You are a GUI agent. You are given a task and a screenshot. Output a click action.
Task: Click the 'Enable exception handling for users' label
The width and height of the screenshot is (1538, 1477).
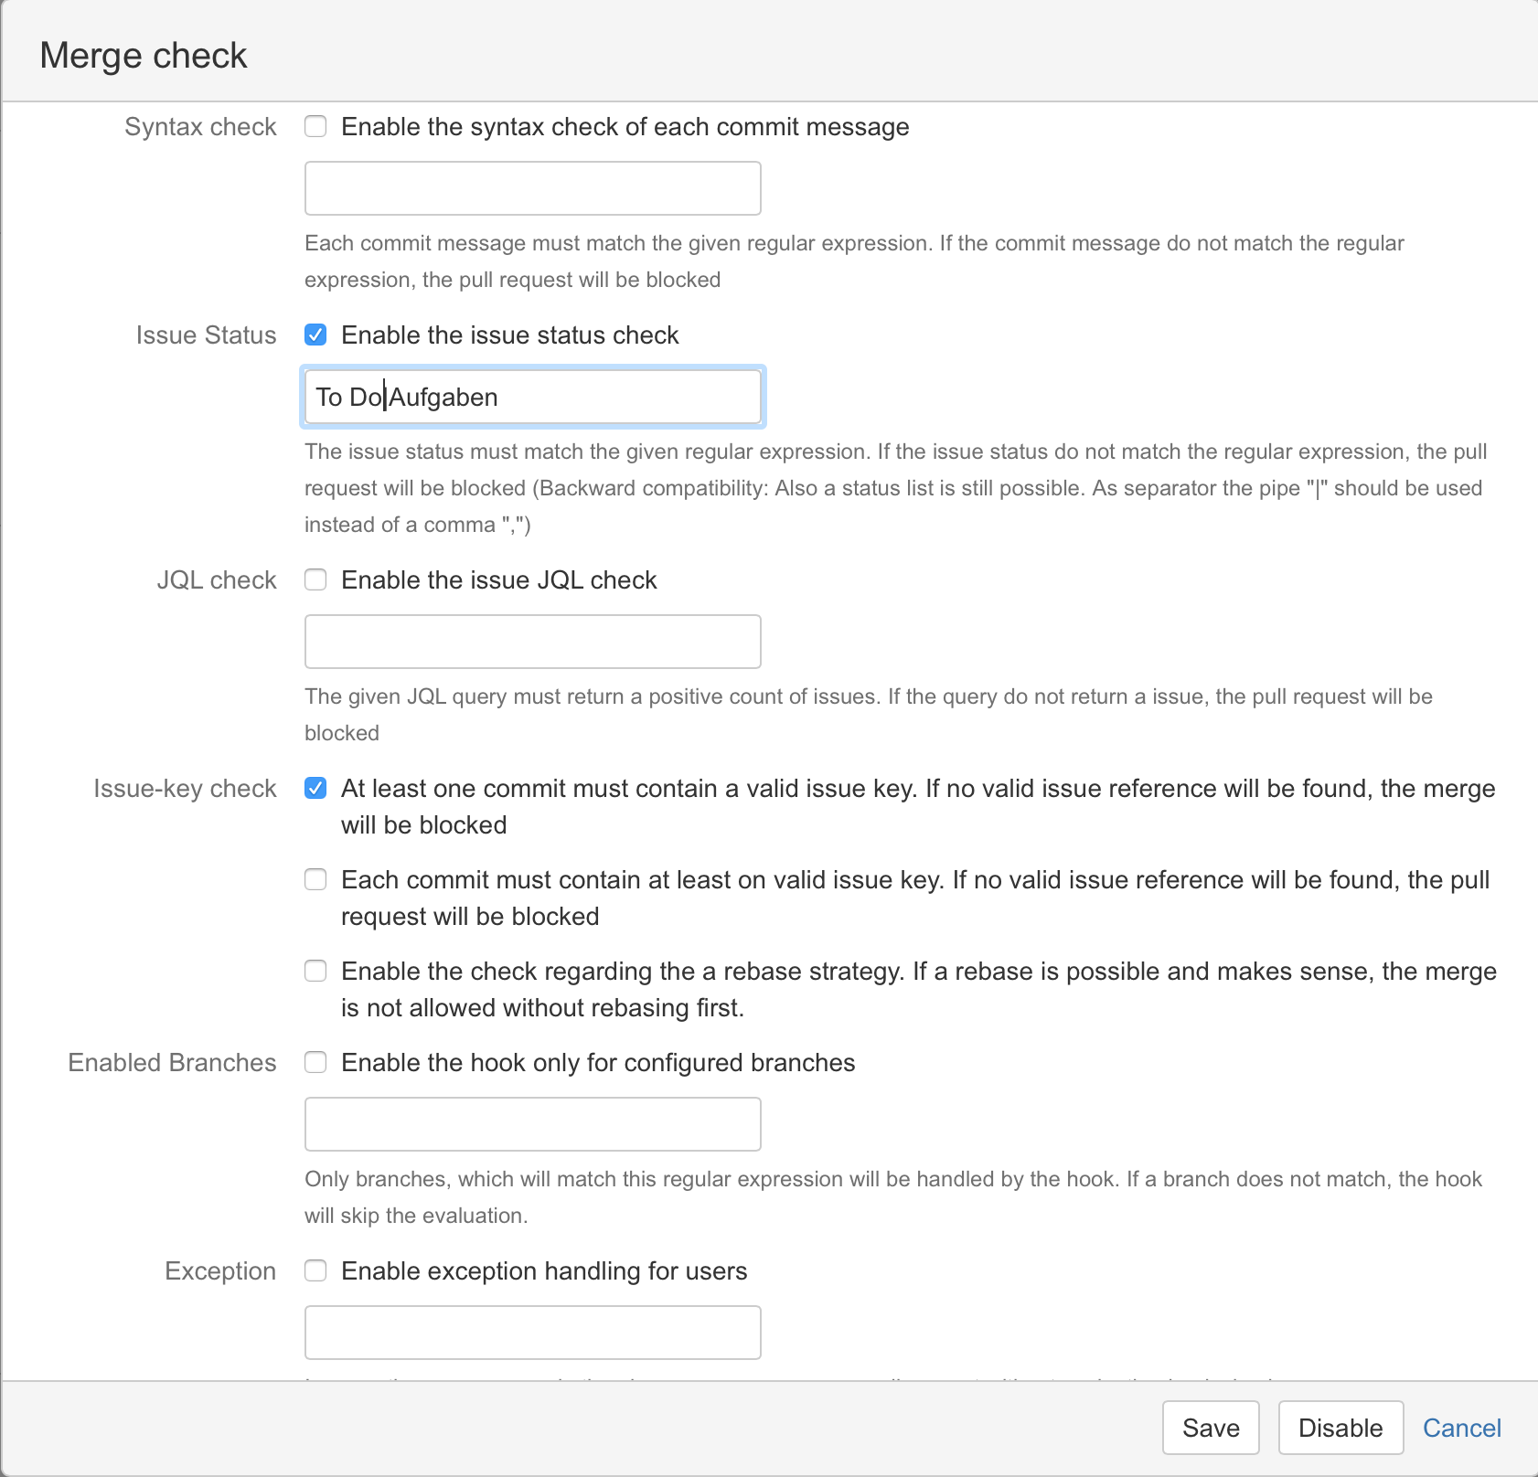pyautogui.click(x=543, y=1271)
